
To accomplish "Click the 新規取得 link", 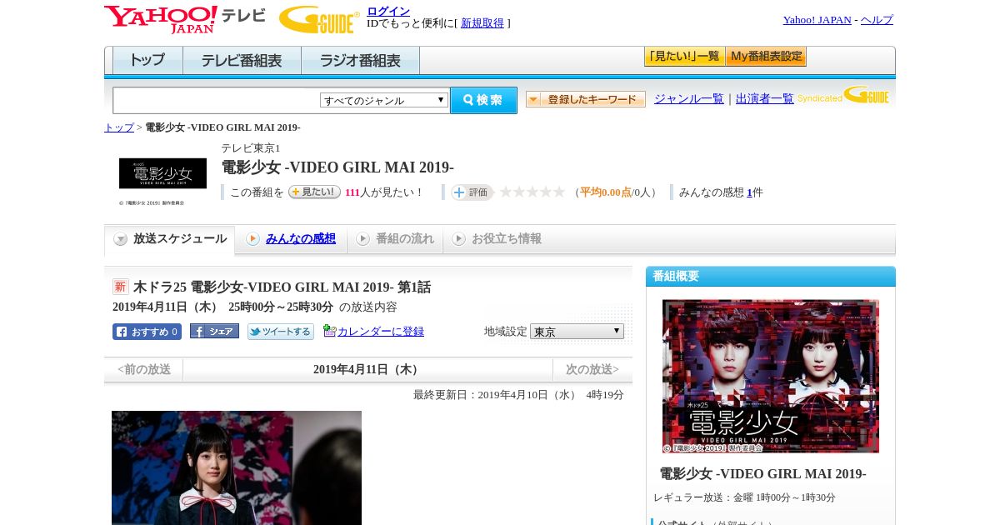I will point(482,23).
